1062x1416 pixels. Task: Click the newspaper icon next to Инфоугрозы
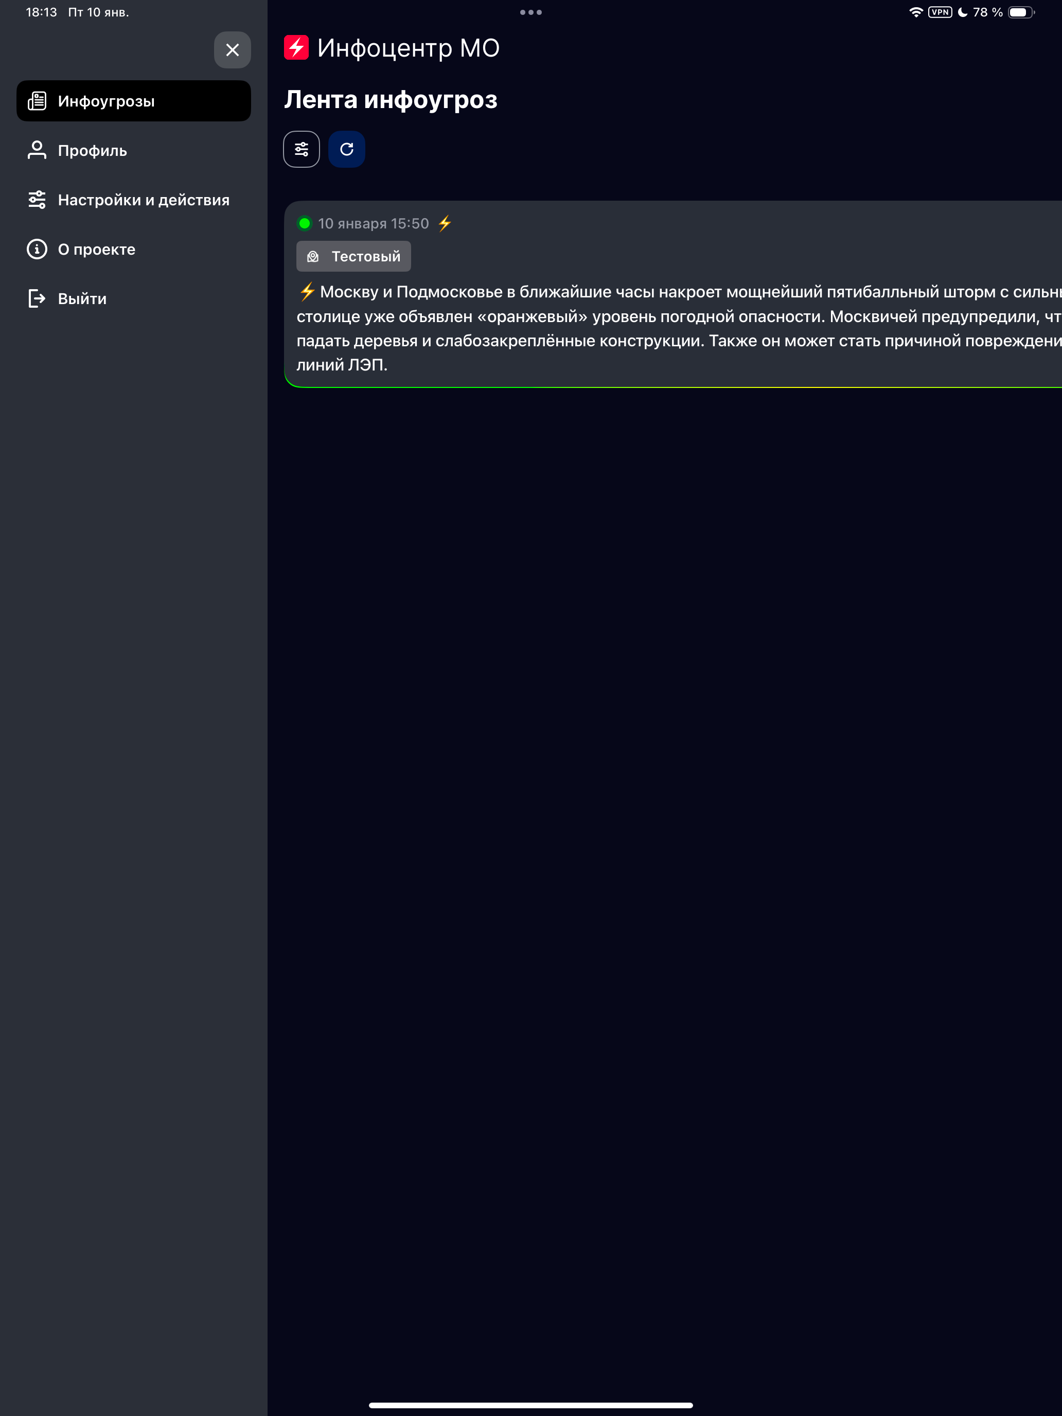(x=37, y=101)
